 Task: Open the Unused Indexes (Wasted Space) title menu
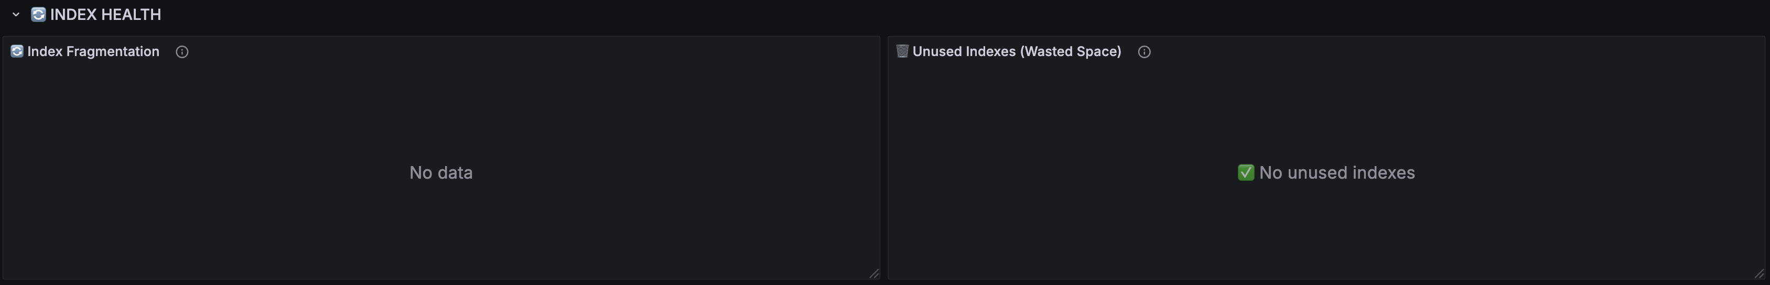[1017, 51]
